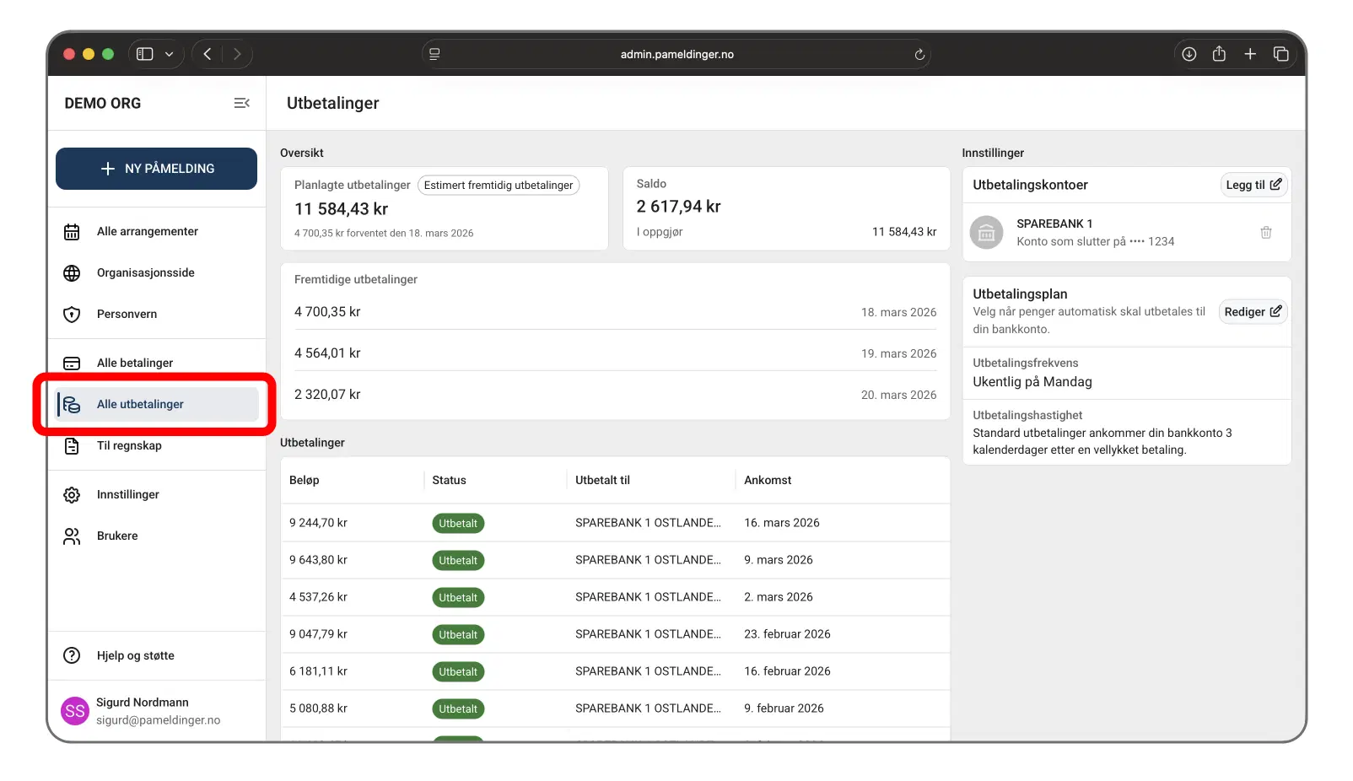Click the Estimert fremtidig utbetalinger badge
1353x781 pixels.
[498, 186]
